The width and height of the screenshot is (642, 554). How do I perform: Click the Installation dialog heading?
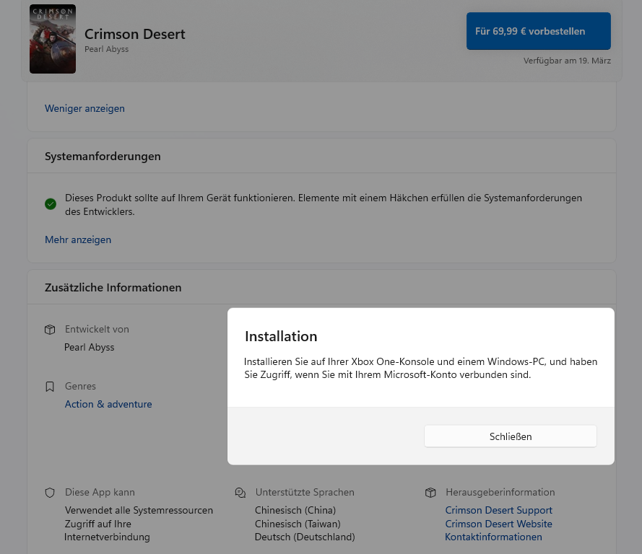tap(281, 336)
